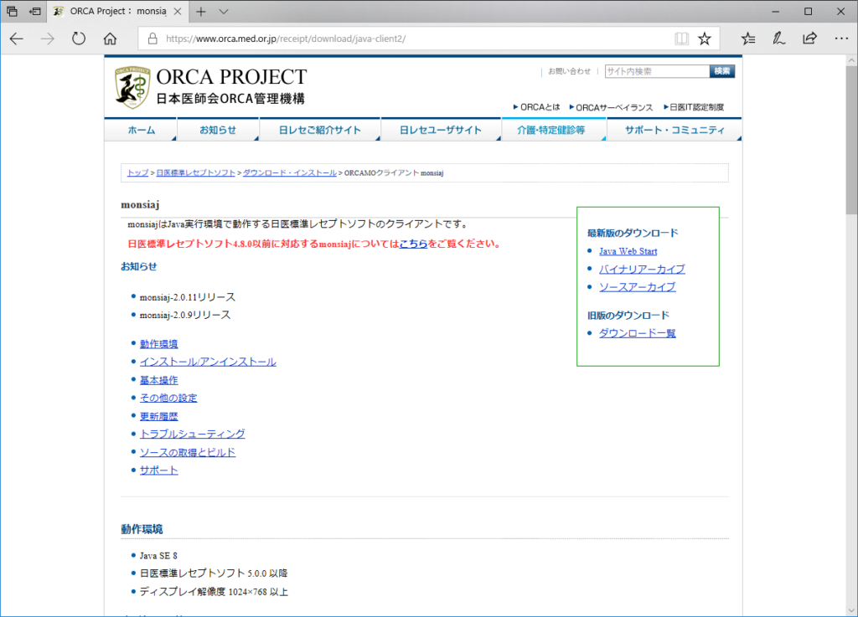This screenshot has width=858, height=617.
Task: Open the 更新履歴 link
Action: [x=158, y=416]
